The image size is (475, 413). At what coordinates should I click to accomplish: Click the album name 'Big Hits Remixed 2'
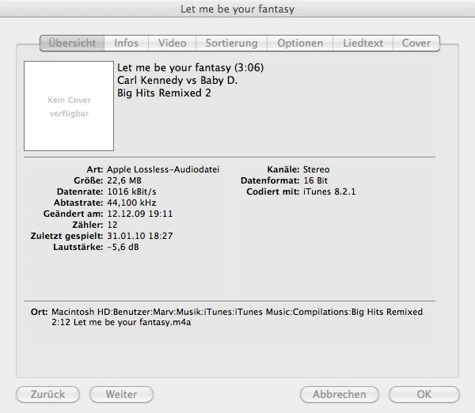click(x=164, y=93)
